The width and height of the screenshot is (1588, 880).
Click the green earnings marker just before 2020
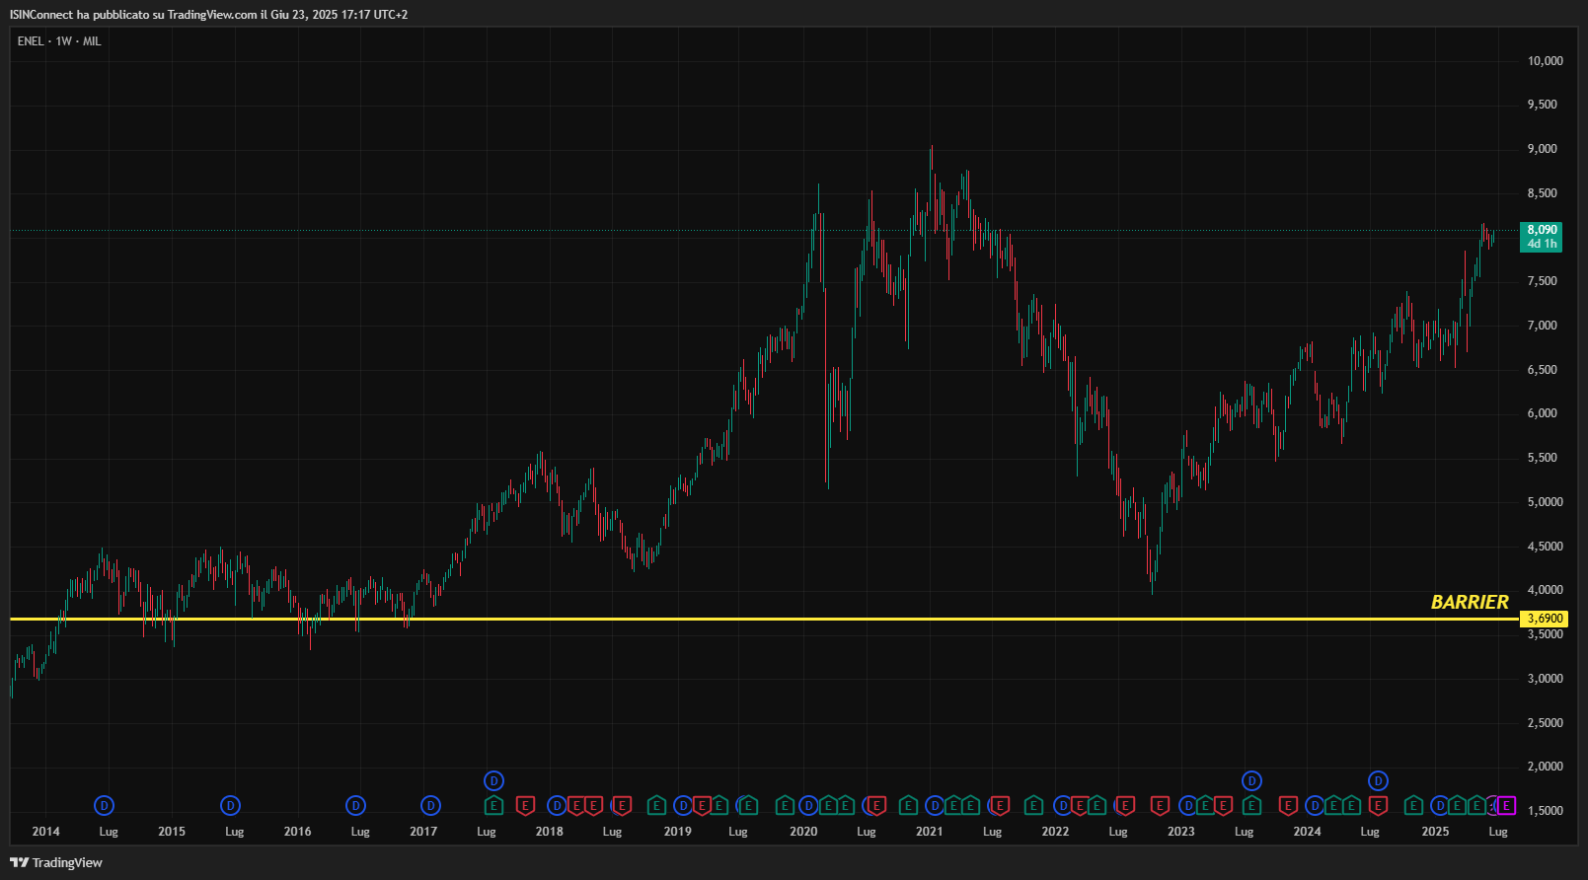(x=785, y=806)
